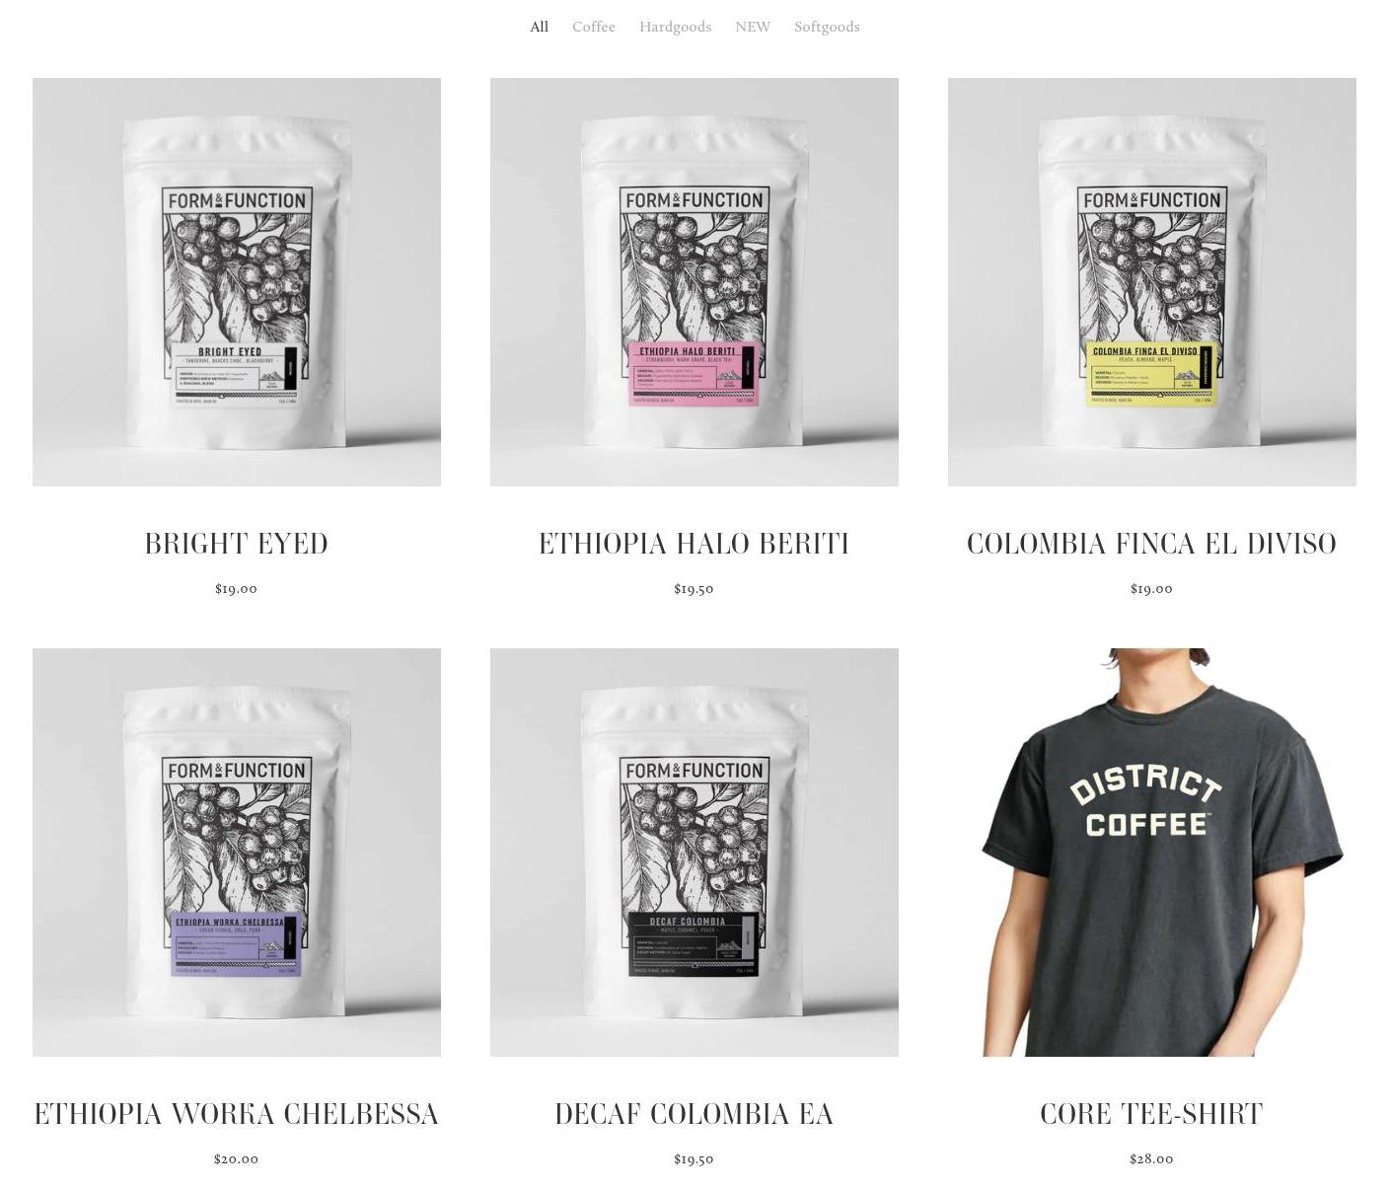Open the Bright Eyed coffee bag image
The width and height of the screenshot is (1391, 1190).
point(237,282)
